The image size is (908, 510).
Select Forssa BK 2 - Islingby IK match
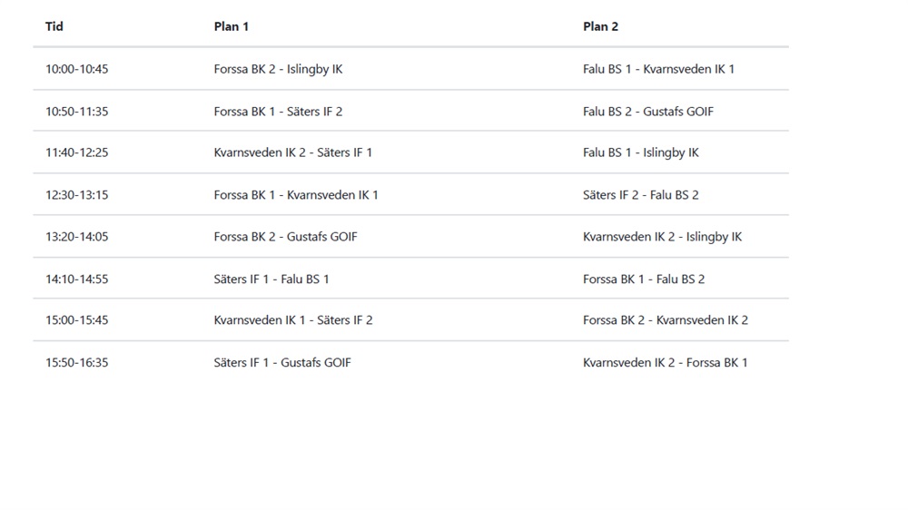(x=278, y=69)
